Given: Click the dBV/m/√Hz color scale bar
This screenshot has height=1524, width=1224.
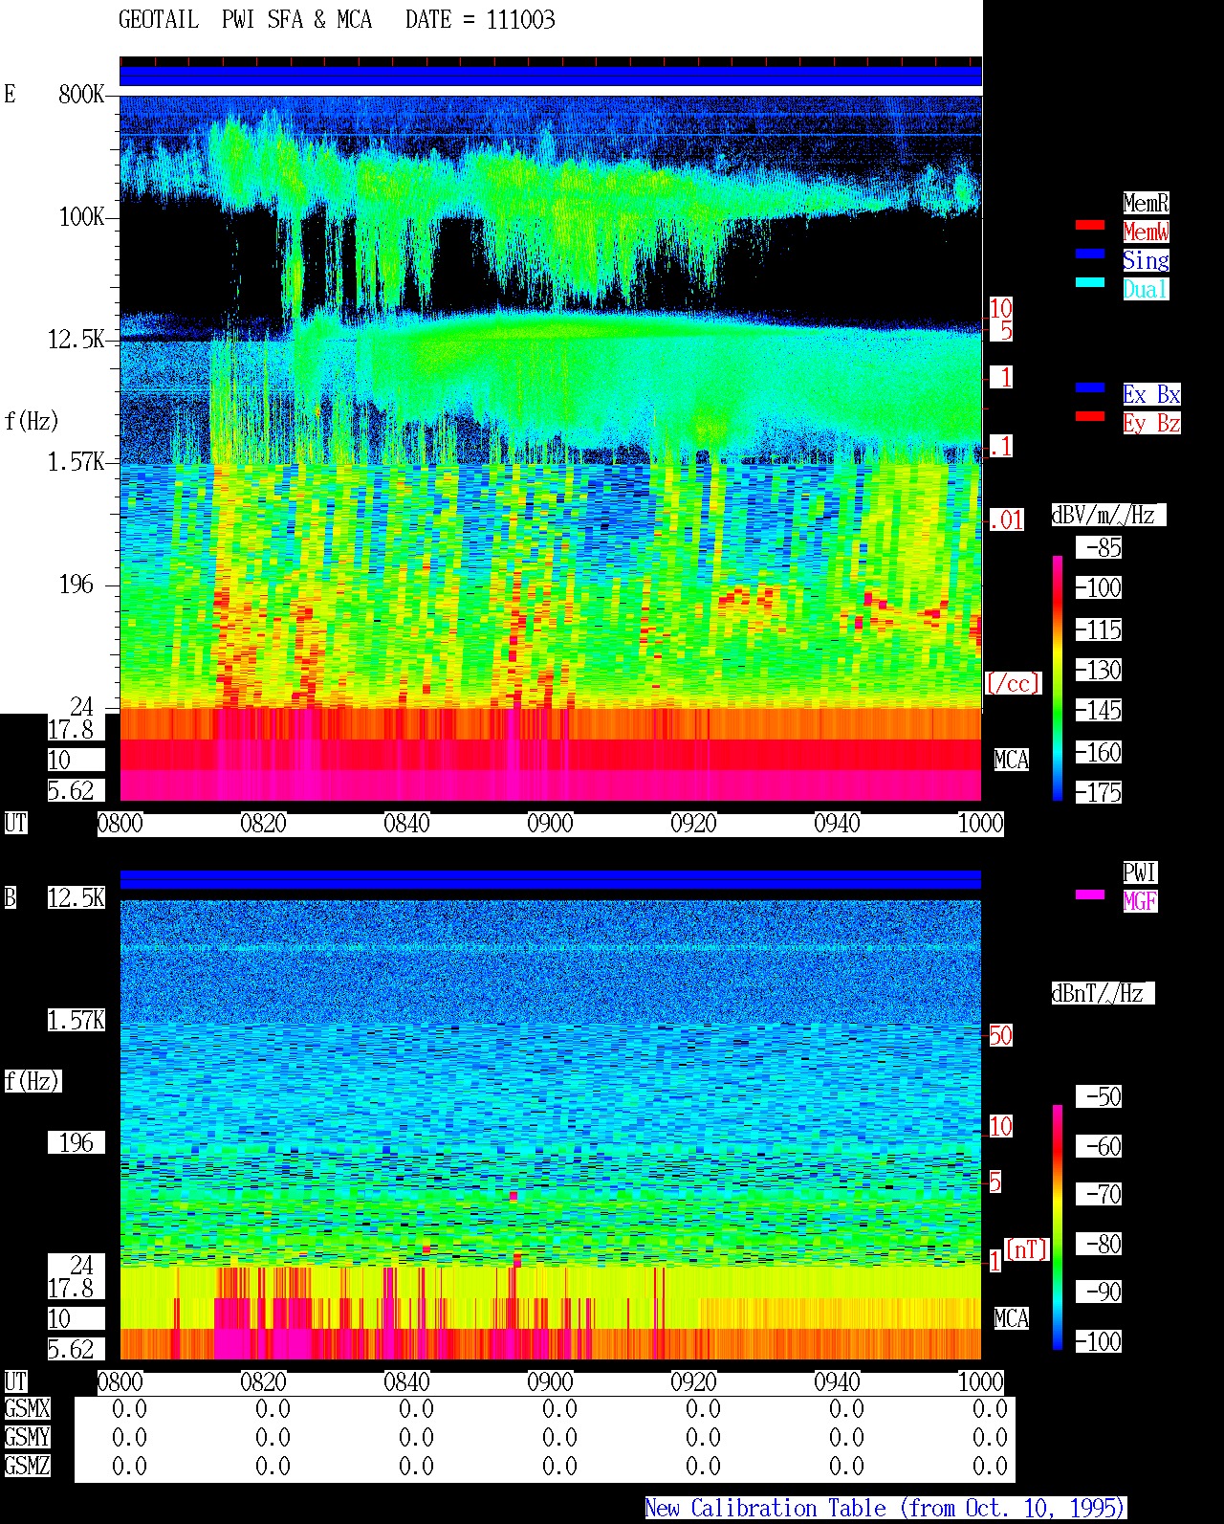Looking at the screenshot, I should [x=1058, y=677].
